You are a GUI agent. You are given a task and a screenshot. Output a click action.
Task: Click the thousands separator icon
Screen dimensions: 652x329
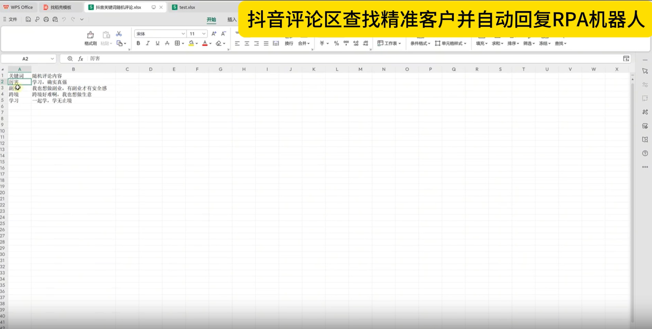(346, 43)
